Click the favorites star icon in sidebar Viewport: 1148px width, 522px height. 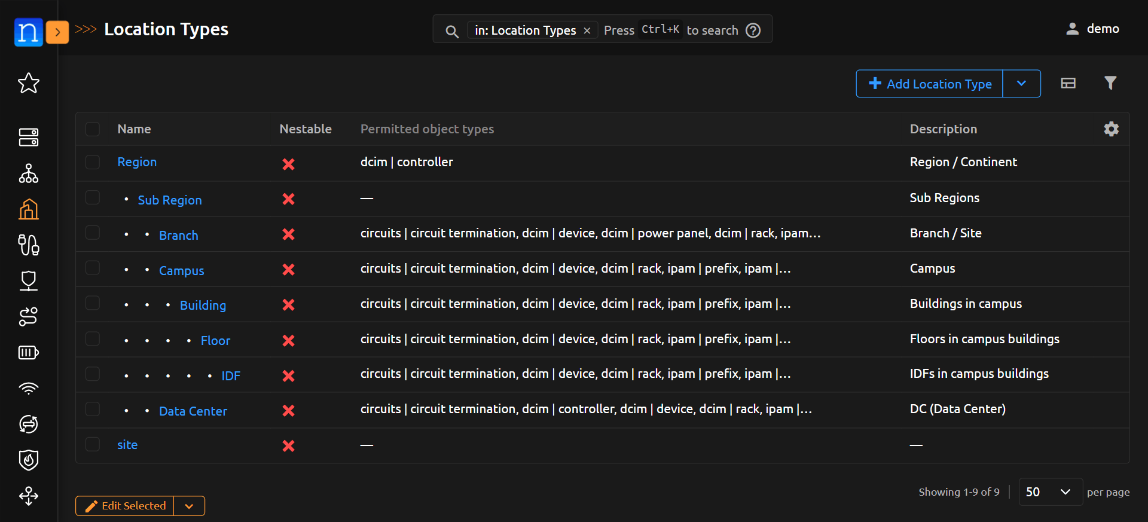click(x=28, y=83)
